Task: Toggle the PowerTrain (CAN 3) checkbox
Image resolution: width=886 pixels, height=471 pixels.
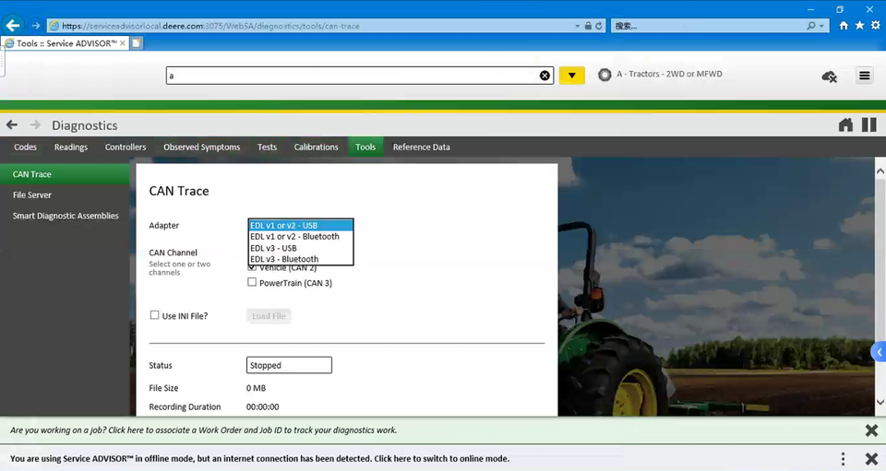Action: [x=252, y=282]
